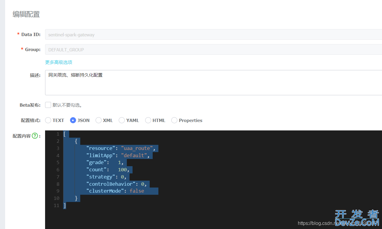
Task: Select the JSON format radio button
Action: pos(73,120)
